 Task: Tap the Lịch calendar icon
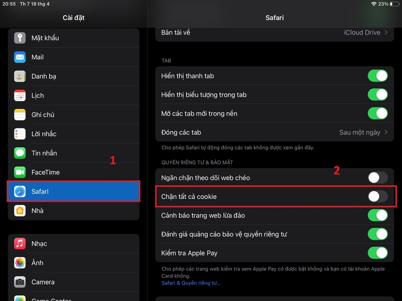pyautogui.click(x=20, y=95)
